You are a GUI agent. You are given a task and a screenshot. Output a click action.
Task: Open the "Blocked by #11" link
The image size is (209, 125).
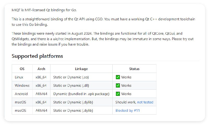pos(127,110)
